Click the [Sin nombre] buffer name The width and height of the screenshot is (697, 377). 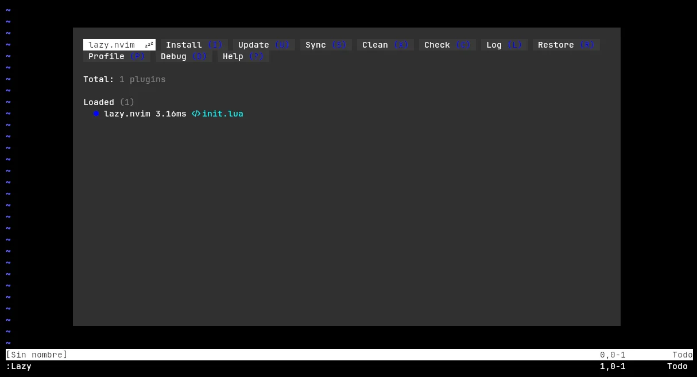click(37, 355)
